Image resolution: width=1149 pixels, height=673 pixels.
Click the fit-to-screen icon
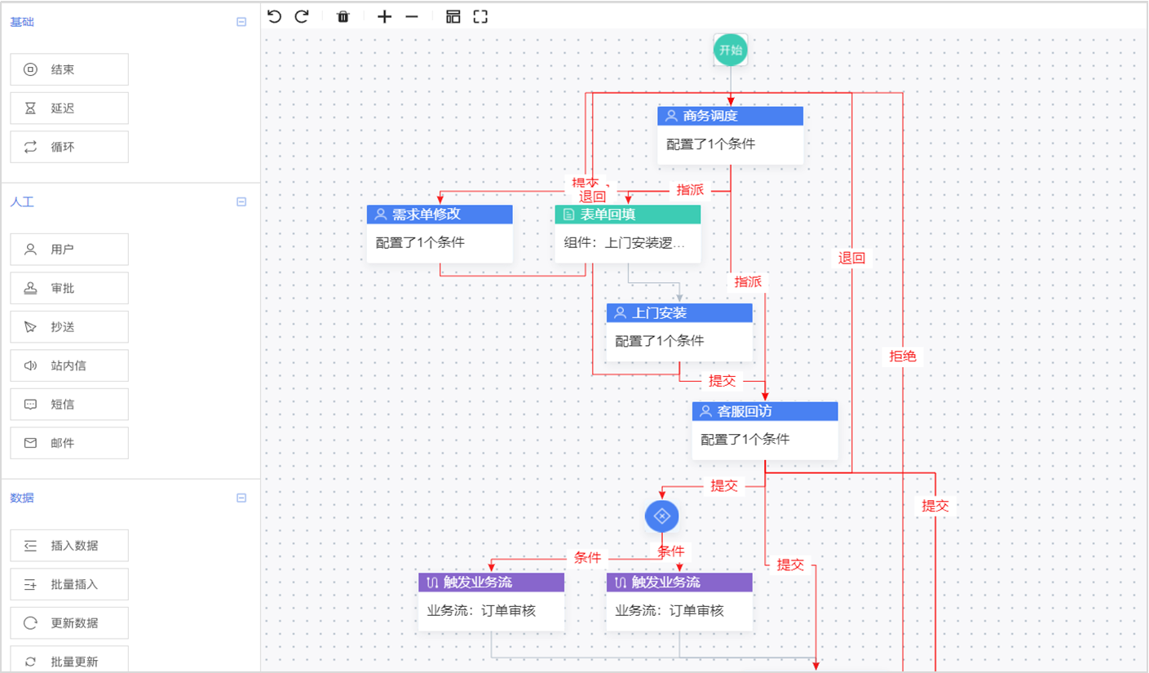(x=480, y=16)
